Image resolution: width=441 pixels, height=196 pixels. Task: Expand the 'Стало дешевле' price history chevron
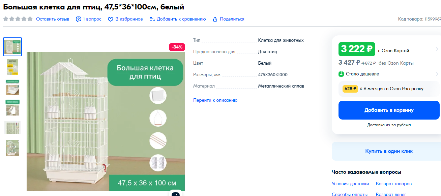tap(437, 74)
